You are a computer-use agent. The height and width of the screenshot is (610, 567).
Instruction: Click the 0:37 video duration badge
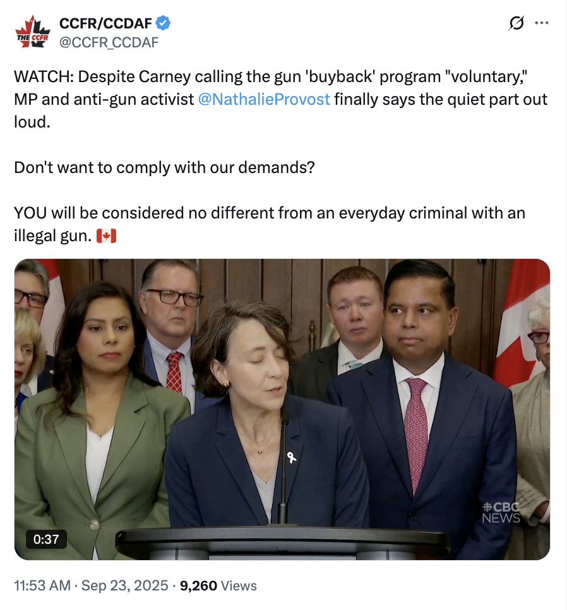click(x=45, y=539)
